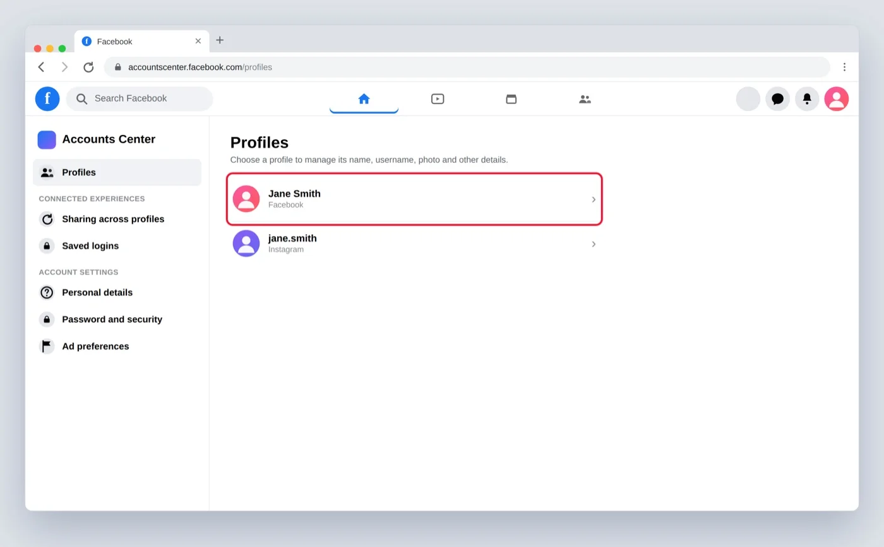Open the Watch video icon
Screen dimensions: 884x547
(438, 98)
